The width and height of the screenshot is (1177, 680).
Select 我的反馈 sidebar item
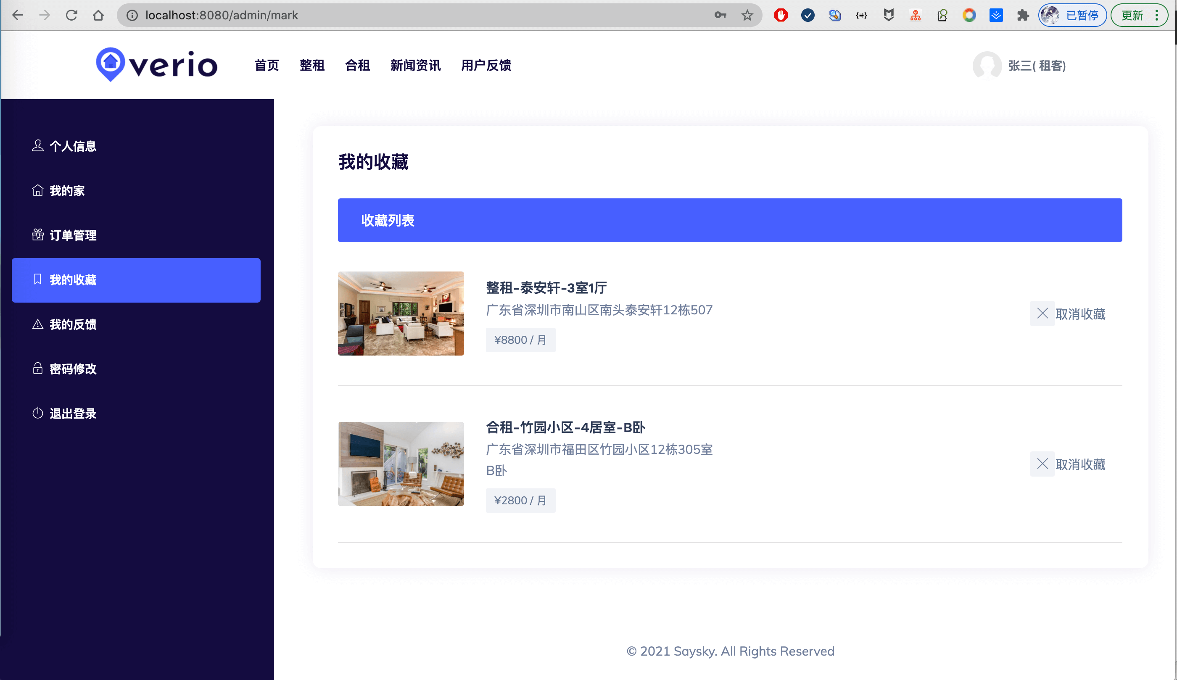73,324
